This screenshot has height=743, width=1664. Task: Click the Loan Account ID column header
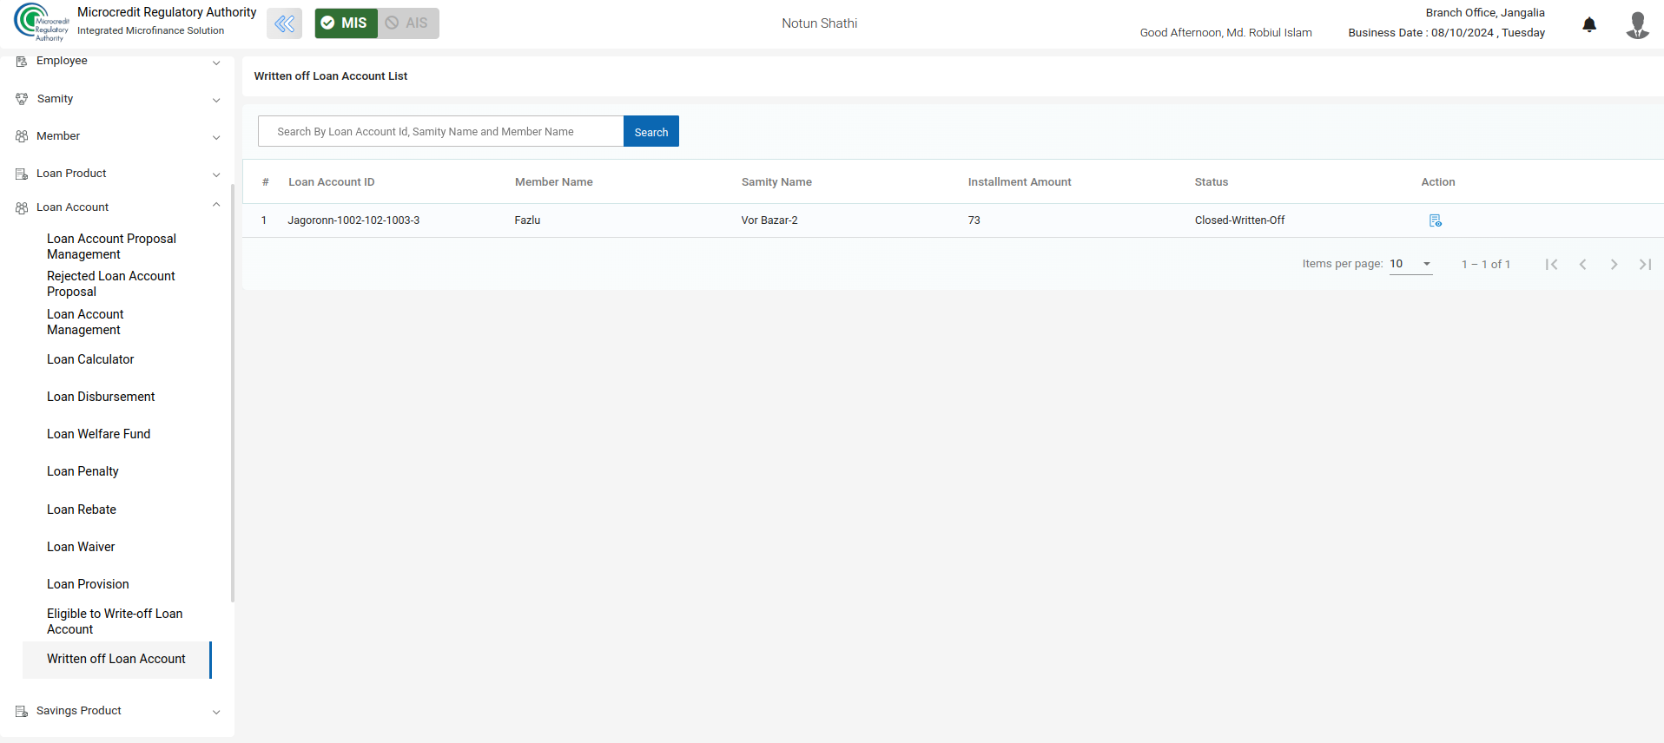[332, 182]
